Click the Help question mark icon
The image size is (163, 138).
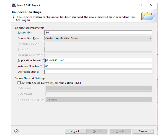coord(16,131)
